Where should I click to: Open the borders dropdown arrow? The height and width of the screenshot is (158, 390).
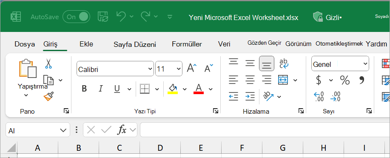pos(157,89)
